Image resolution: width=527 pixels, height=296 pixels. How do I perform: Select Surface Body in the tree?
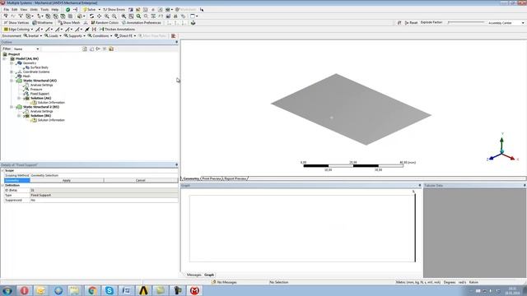(40, 67)
